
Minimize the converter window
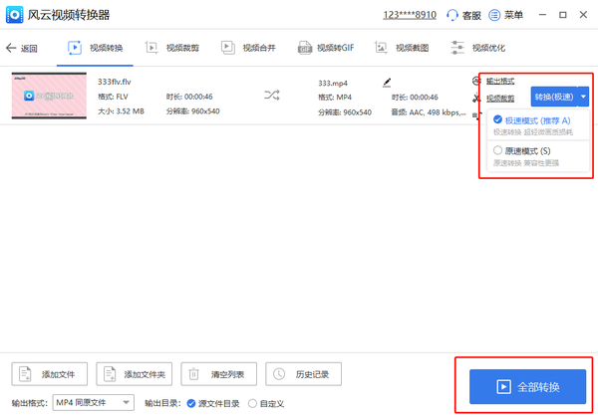[x=542, y=15]
